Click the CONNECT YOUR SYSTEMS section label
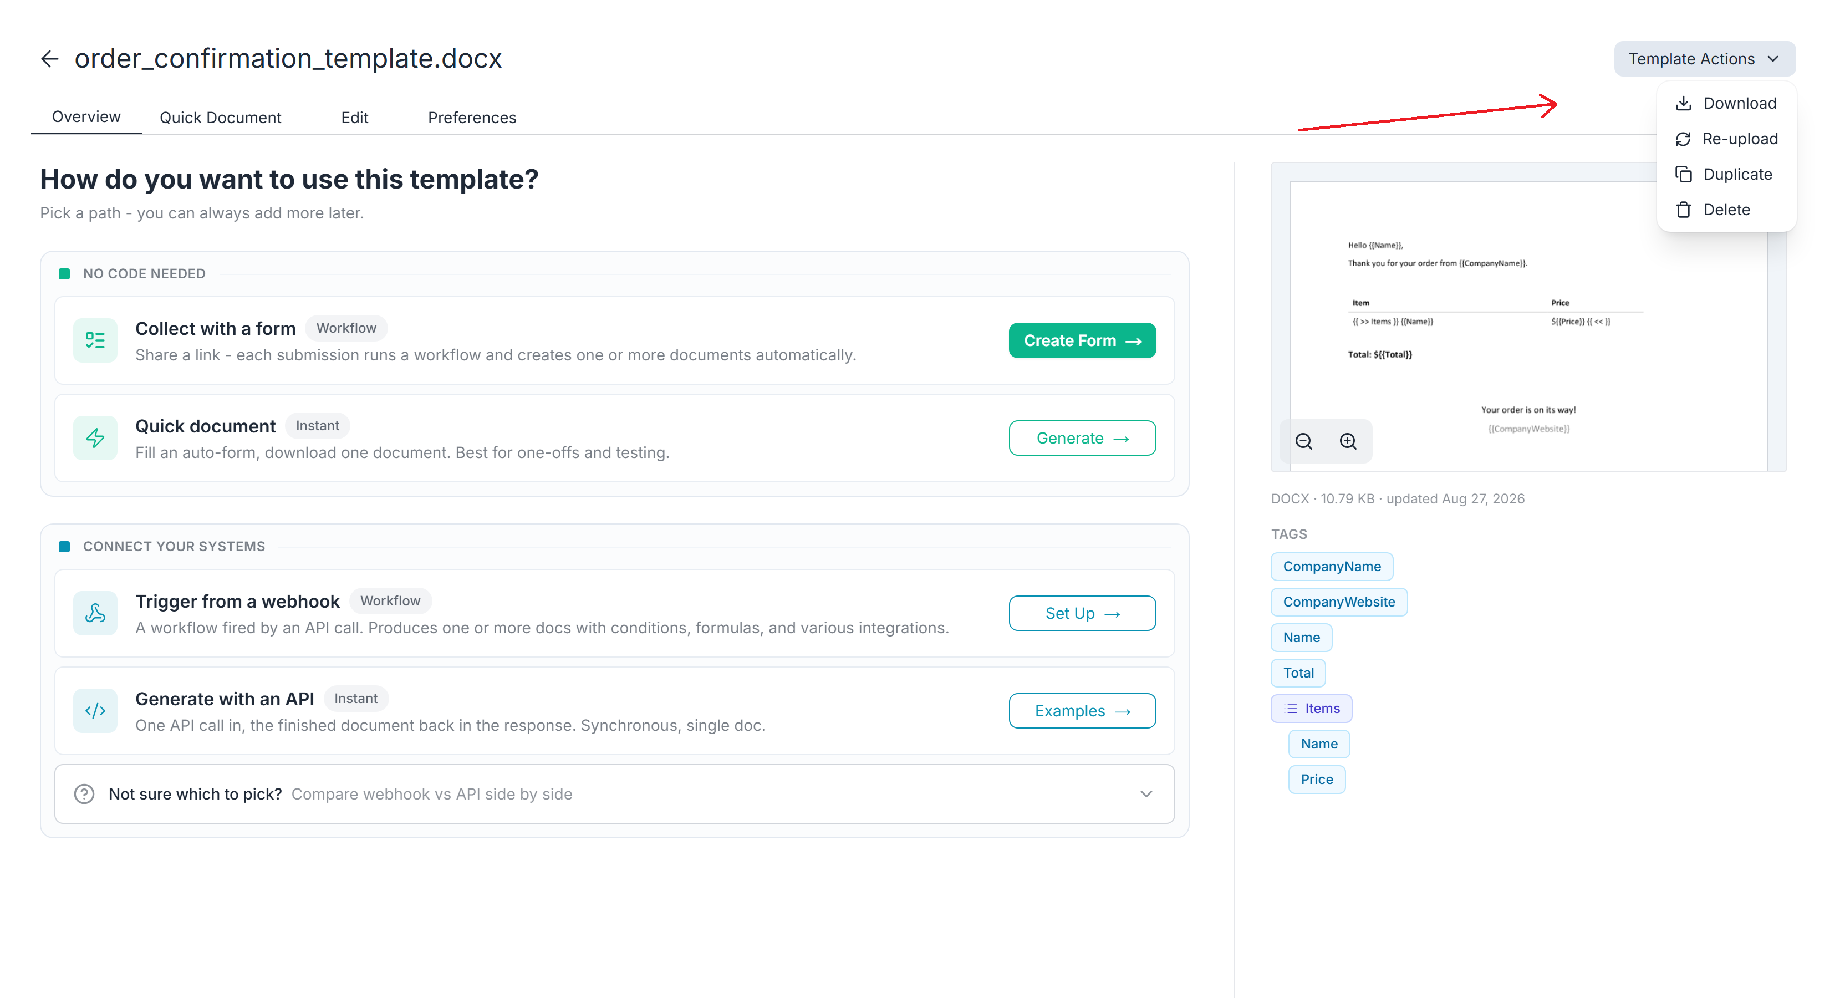This screenshot has height=998, width=1845. pos(174,547)
